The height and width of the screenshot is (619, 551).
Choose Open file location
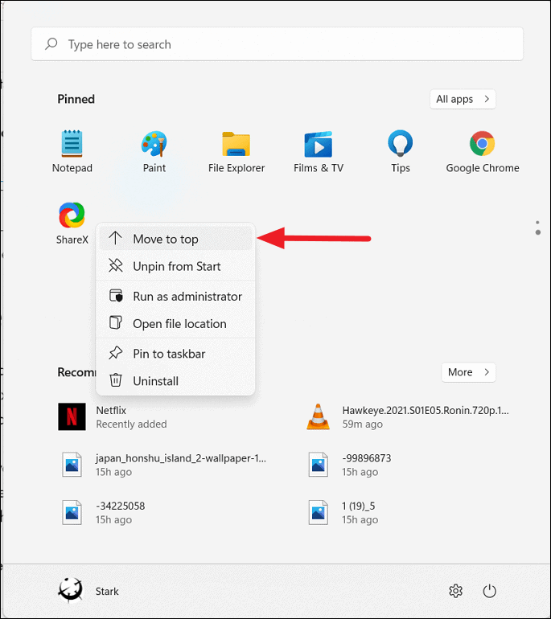point(175,324)
